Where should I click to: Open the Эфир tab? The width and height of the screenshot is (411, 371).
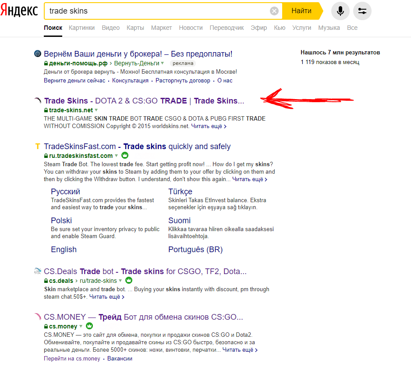pyautogui.click(x=259, y=28)
